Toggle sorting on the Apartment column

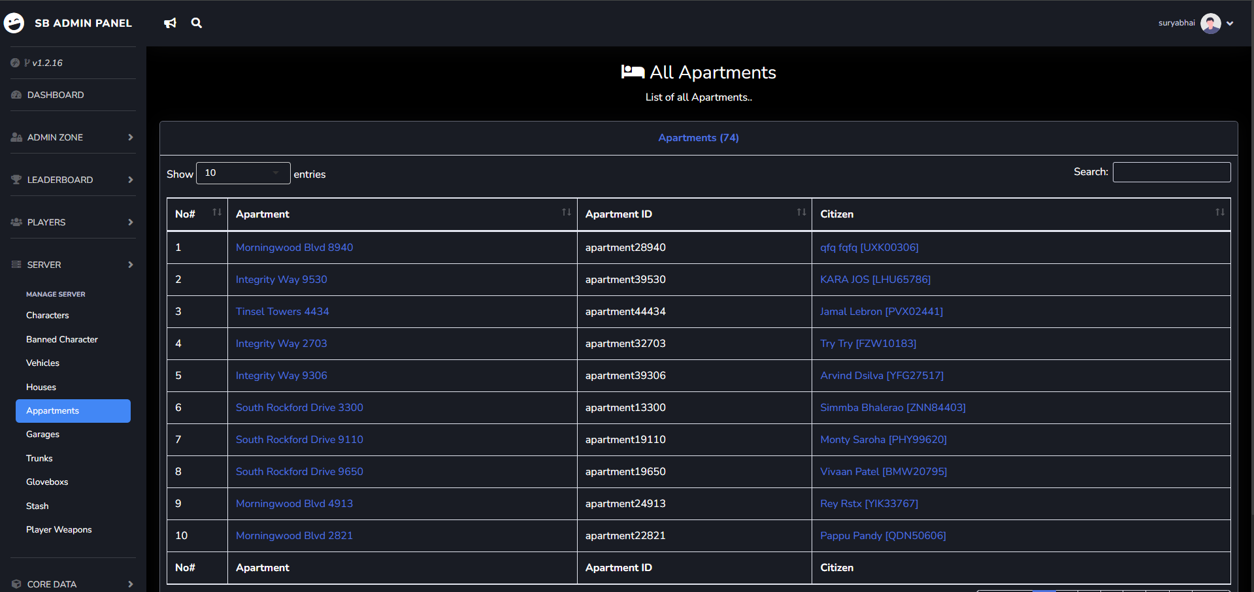(x=566, y=212)
